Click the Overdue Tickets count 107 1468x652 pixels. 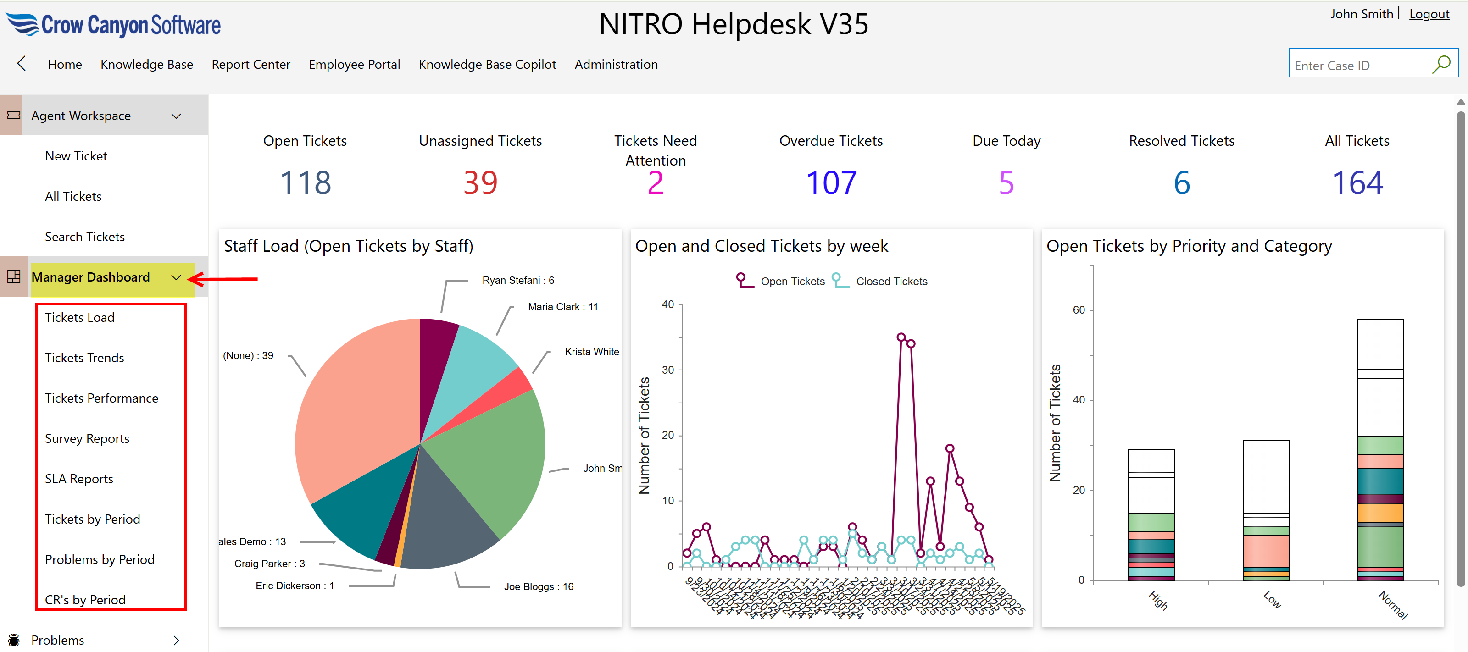(x=830, y=183)
